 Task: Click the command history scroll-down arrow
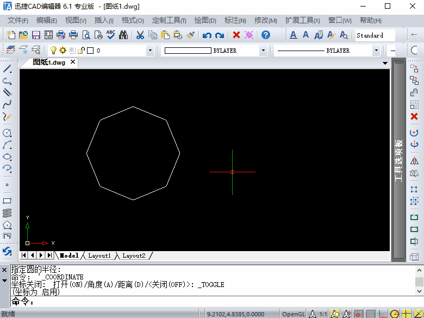click(419, 291)
